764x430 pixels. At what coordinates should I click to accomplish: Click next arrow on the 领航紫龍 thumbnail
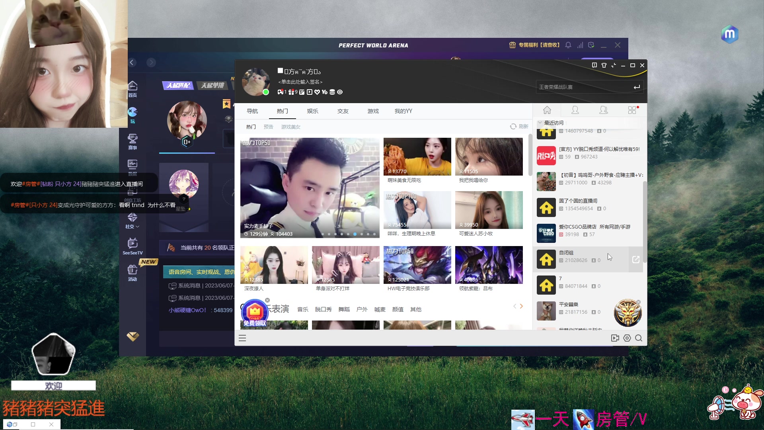click(519, 265)
